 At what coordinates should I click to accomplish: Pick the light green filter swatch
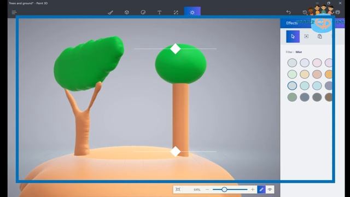[x=292, y=74]
